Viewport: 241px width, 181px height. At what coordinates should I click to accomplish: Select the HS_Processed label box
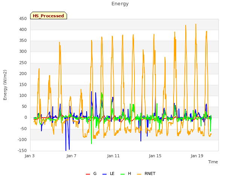pyautogui.click(x=49, y=15)
